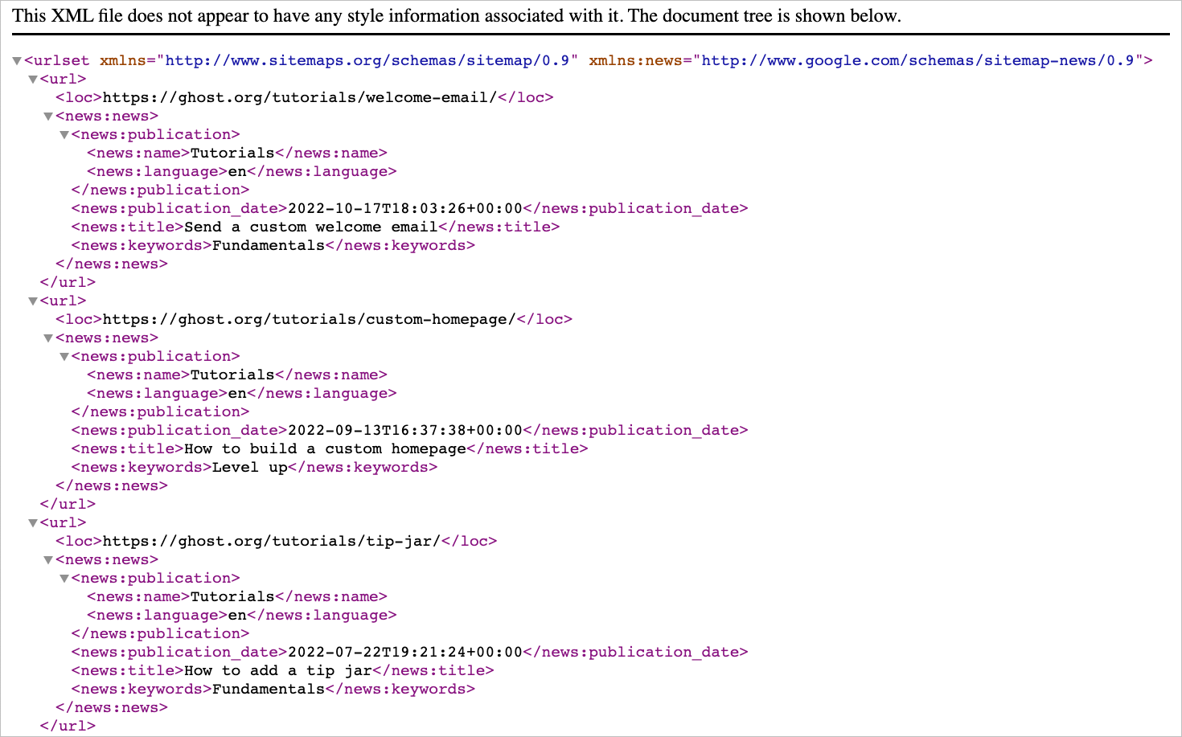Screen dimensions: 1182x737
Task: Collapse the welcome-email news:news node
Action: [x=47, y=116]
